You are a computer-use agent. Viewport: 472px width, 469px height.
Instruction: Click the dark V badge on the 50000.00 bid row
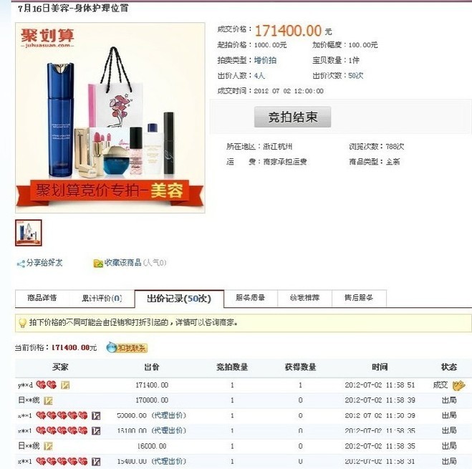click(96, 416)
